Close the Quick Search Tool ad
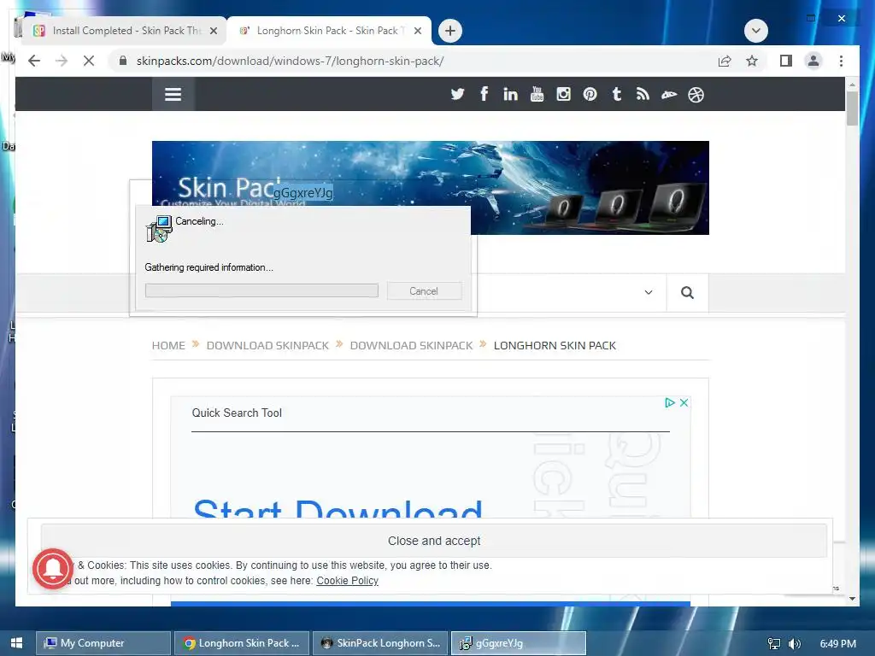 [684, 403]
